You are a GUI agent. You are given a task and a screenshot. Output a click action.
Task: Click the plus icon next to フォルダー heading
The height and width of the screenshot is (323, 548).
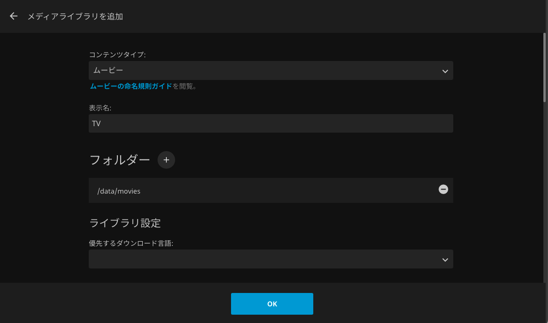pyautogui.click(x=166, y=160)
